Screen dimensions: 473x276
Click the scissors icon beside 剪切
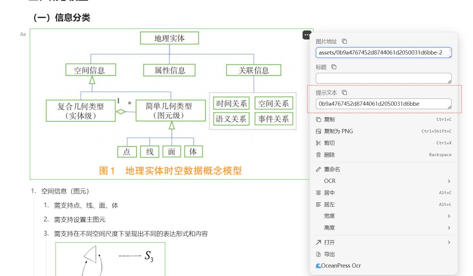coord(318,143)
